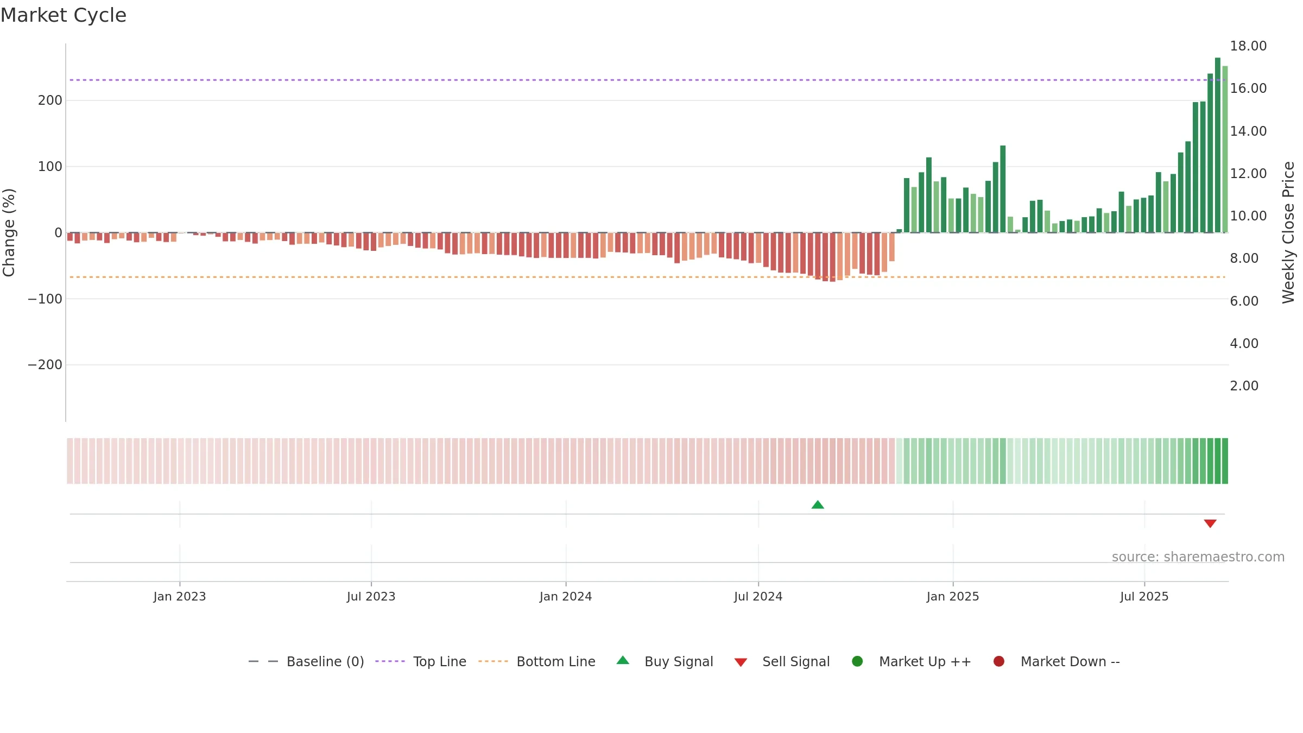Click the 'Jul 2023' x-axis label

(x=371, y=597)
